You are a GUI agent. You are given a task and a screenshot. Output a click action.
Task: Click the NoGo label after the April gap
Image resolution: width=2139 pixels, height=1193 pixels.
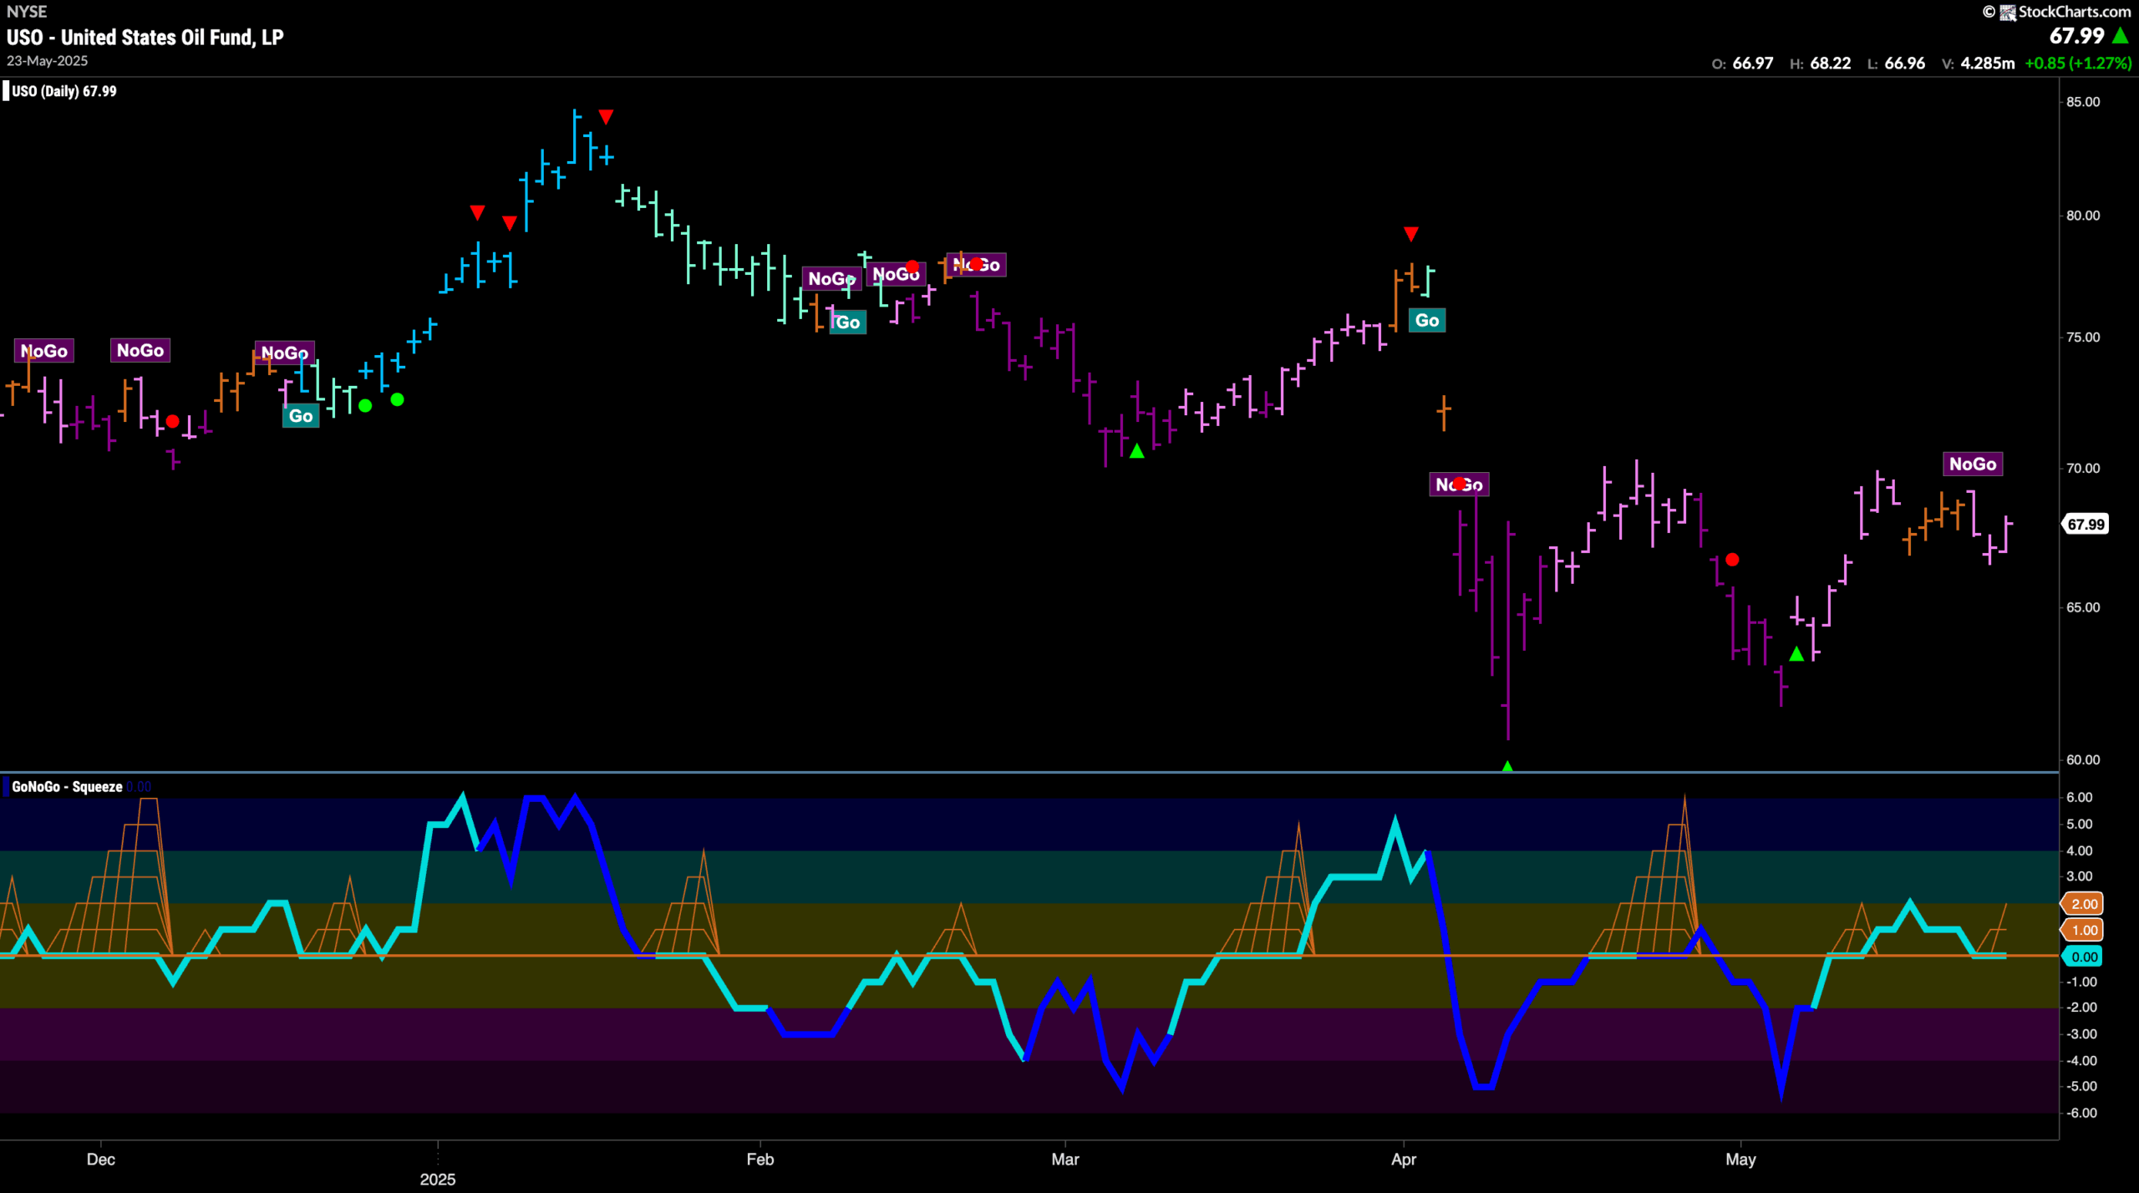1459,485
